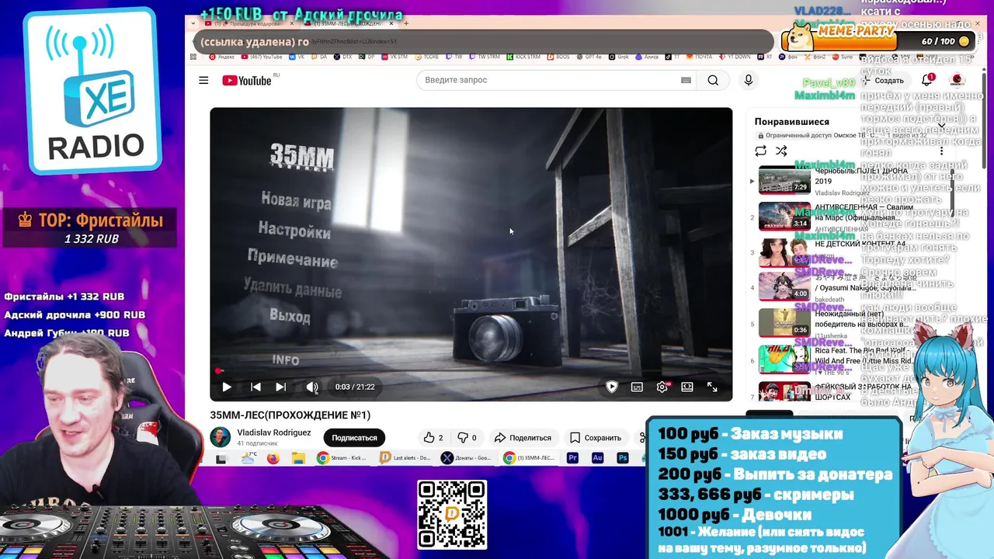The width and height of the screenshot is (994, 559).
Task: Open the Создать (create) button
Action: (x=883, y=81)
